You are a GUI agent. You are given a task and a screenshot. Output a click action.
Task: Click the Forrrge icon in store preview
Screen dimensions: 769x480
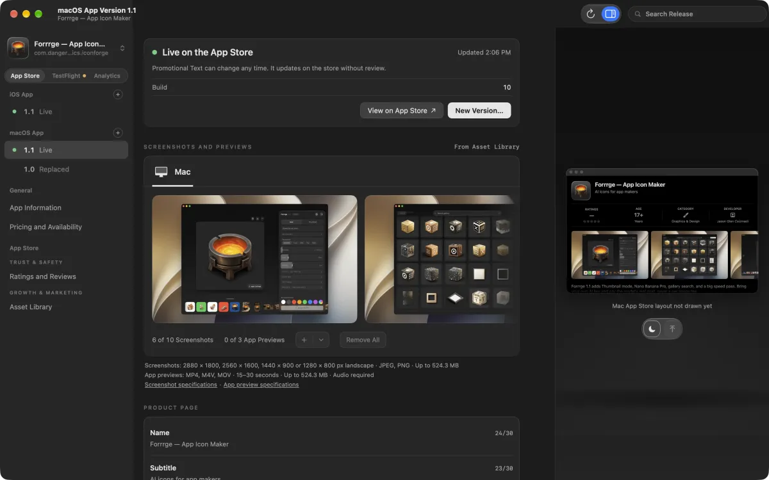point(581,190)
